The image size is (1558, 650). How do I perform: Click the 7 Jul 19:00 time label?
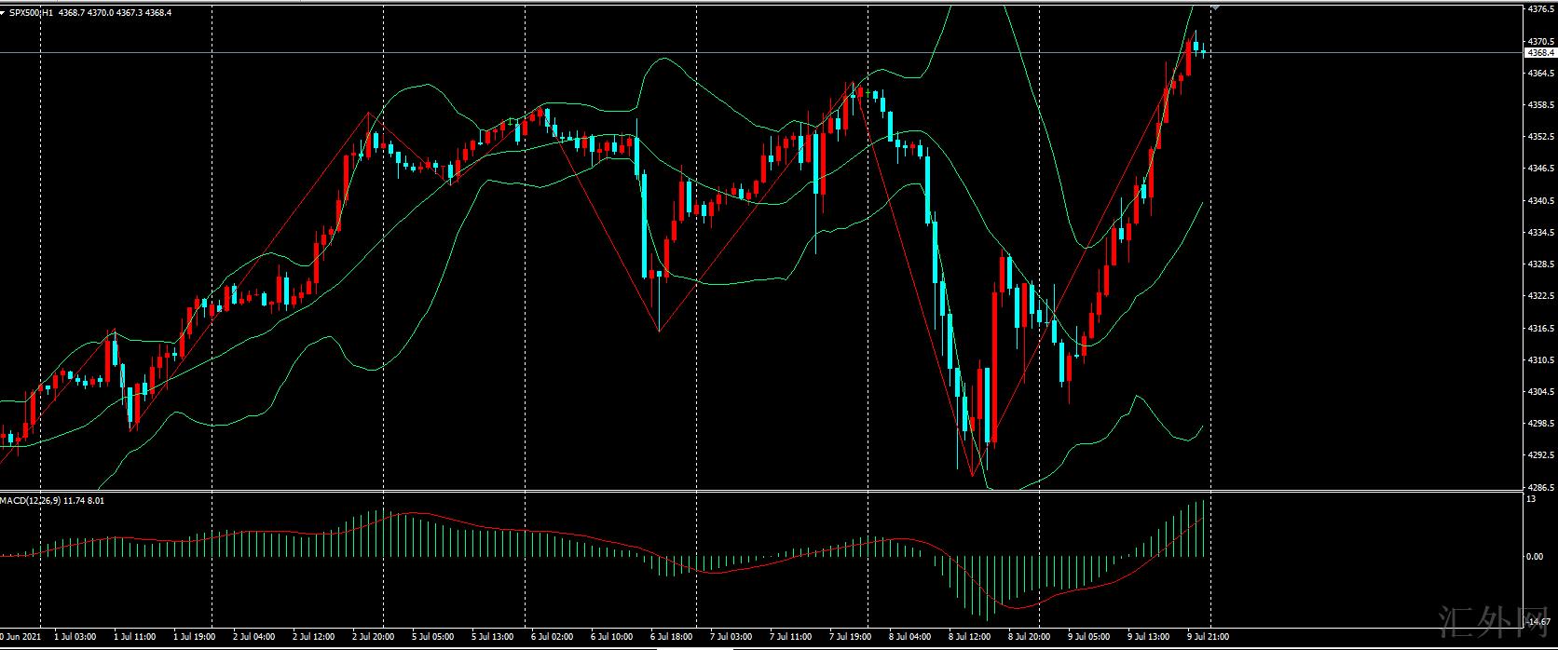point(849,637)
